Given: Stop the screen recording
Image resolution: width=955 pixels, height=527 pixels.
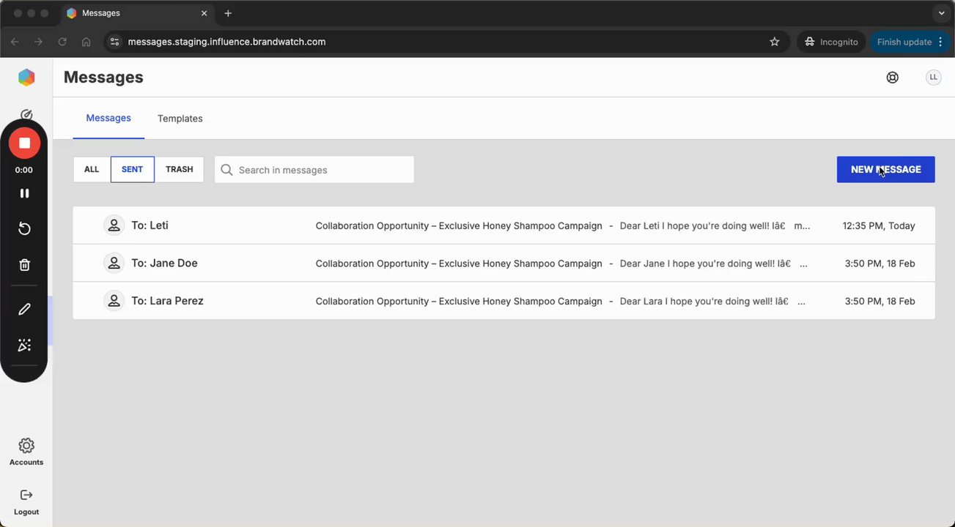Looking at the screenshot, I should click(x=24, y=143).
